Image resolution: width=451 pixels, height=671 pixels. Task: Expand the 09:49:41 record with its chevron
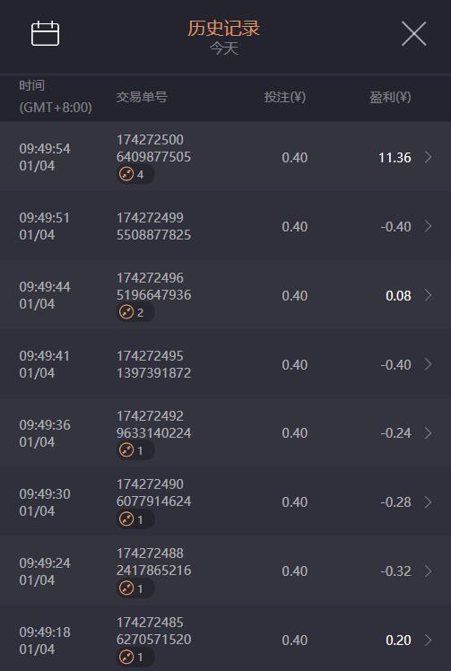pyautogui.click(x=428, y=364)
